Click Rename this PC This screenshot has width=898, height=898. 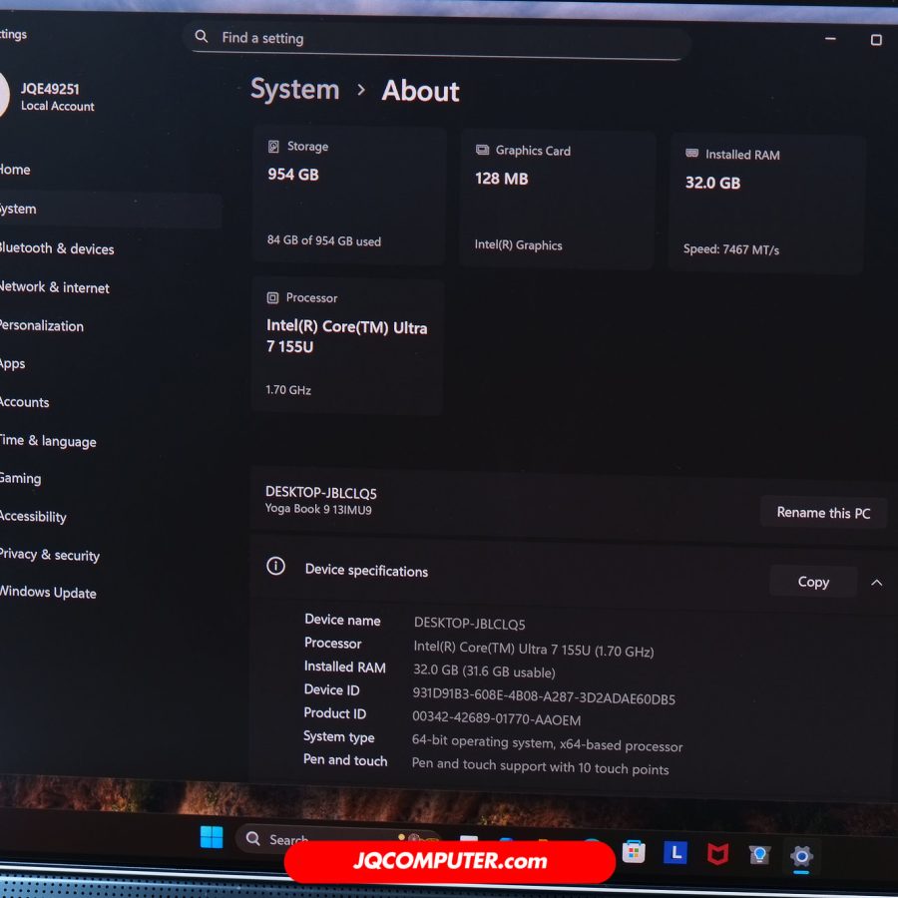[x=823, y=512]
